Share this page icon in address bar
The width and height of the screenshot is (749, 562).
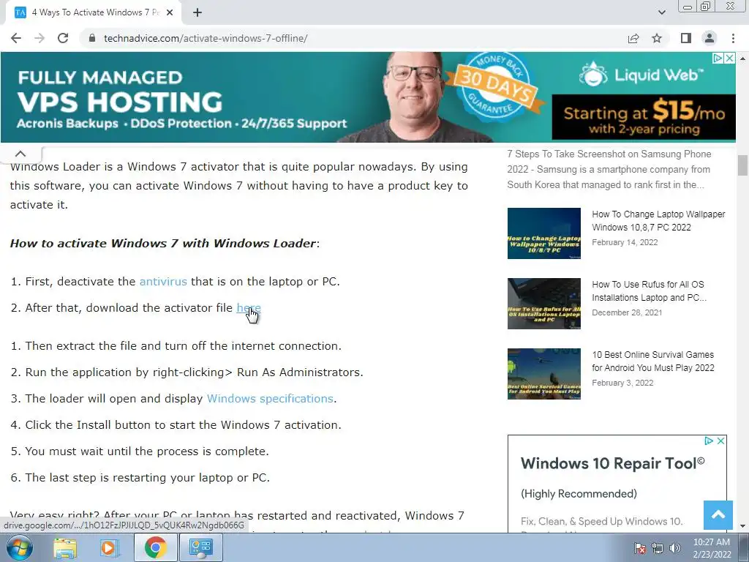(633, 38)
